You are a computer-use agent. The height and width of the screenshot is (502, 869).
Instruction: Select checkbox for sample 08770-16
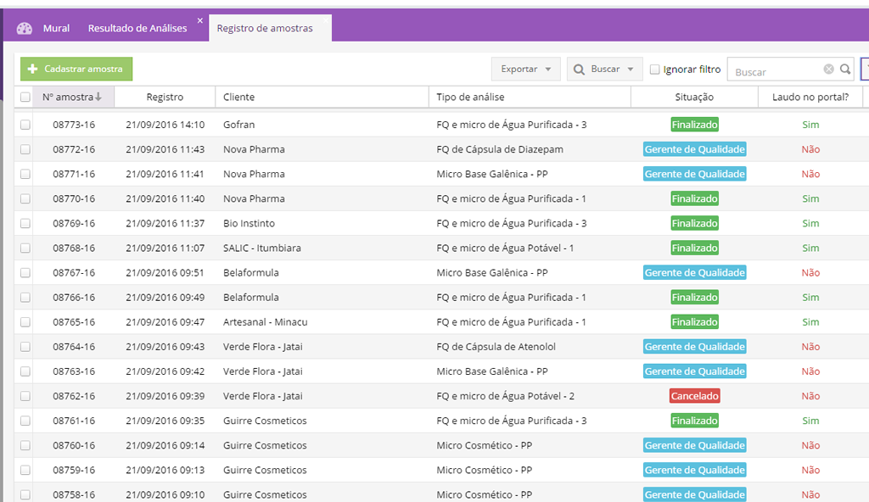point(25,198)
